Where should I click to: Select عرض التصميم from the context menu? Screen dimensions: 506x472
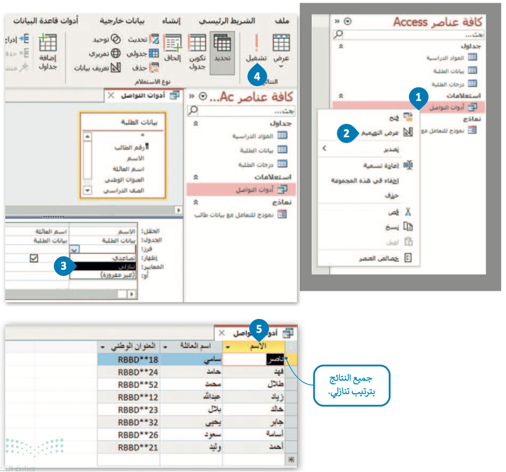coord(380,133)
